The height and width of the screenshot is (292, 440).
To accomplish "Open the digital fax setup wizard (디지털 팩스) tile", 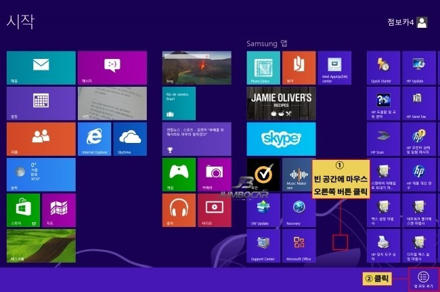I will (419, 246).
